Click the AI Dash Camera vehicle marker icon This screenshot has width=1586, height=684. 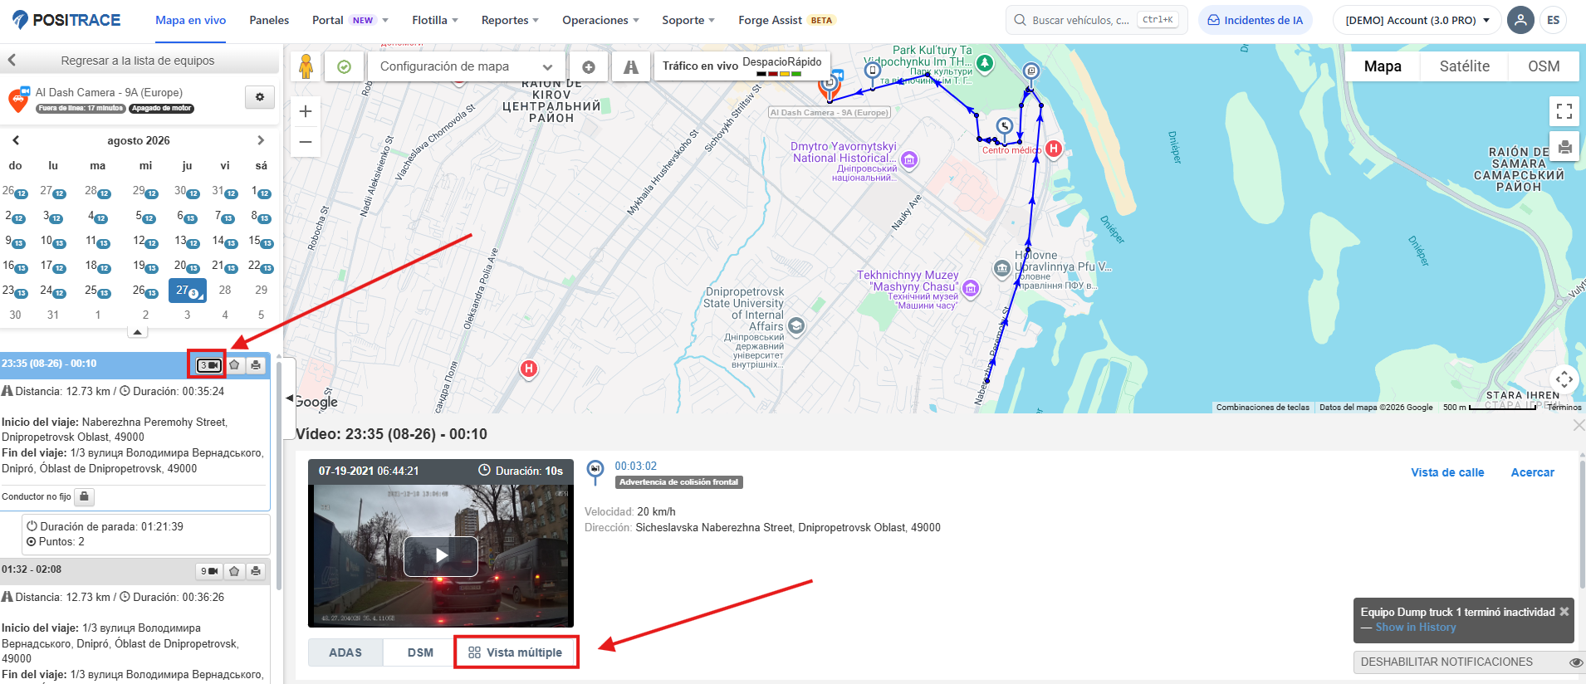pyautogui.click(x=830, y=85)
